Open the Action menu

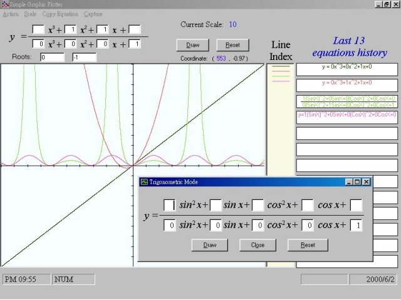11,14
